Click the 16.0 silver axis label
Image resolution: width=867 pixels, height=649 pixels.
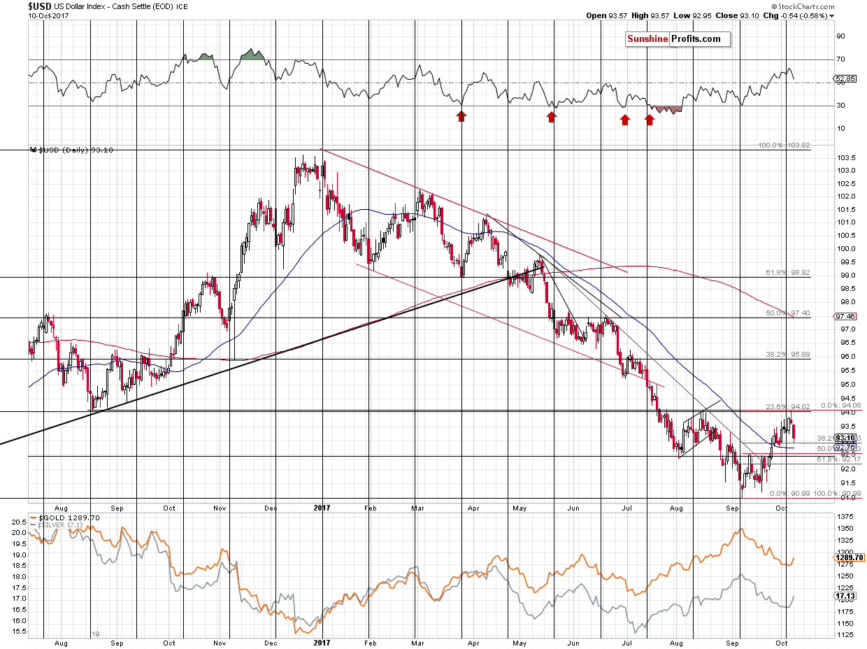point(20,621)
